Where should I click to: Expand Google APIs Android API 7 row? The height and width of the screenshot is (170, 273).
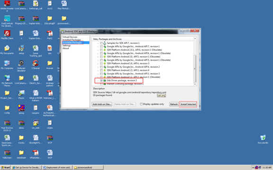pos(98,47)
